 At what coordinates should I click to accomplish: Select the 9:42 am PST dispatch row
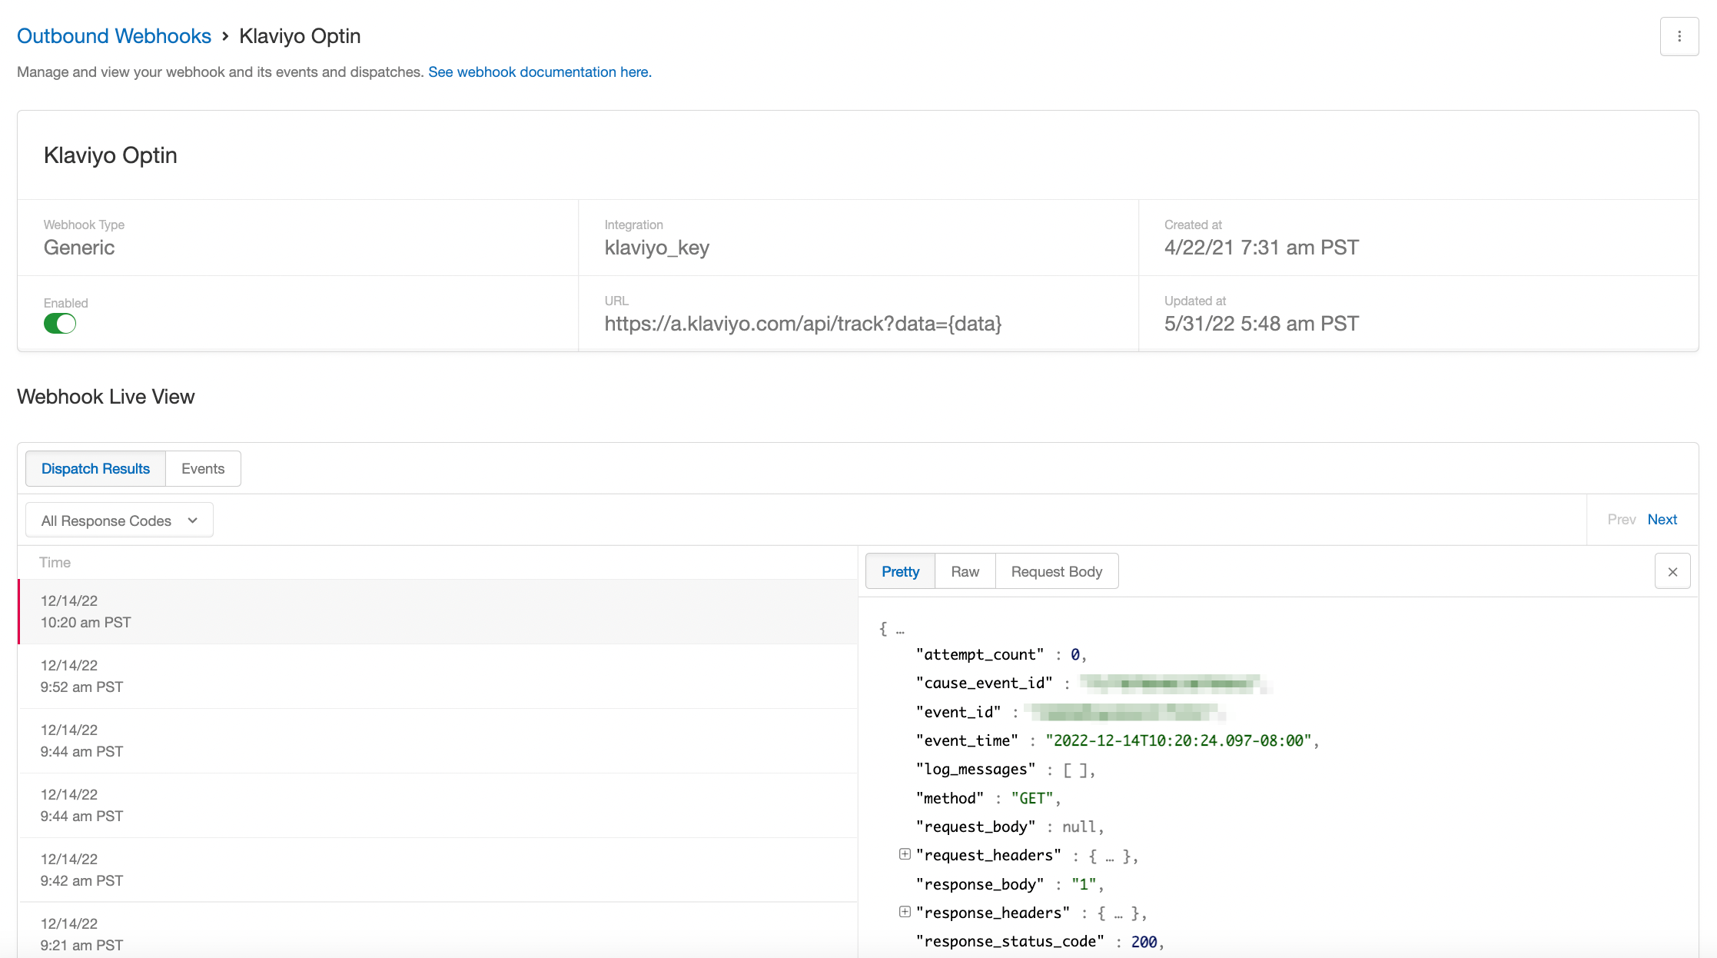point(437,870)
